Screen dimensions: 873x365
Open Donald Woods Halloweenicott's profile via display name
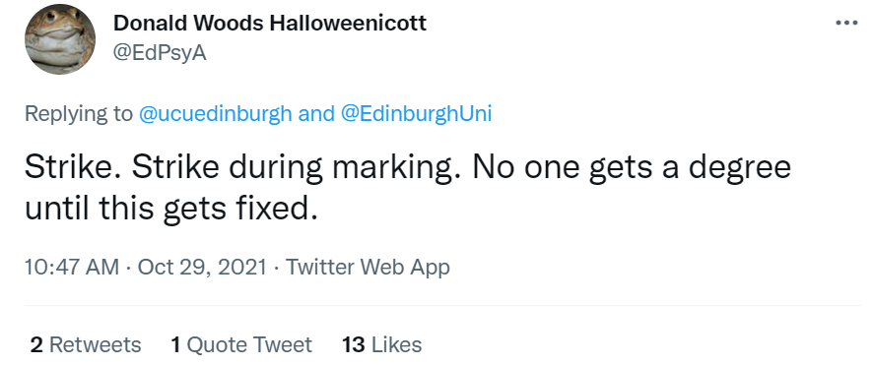coord(270,24)
